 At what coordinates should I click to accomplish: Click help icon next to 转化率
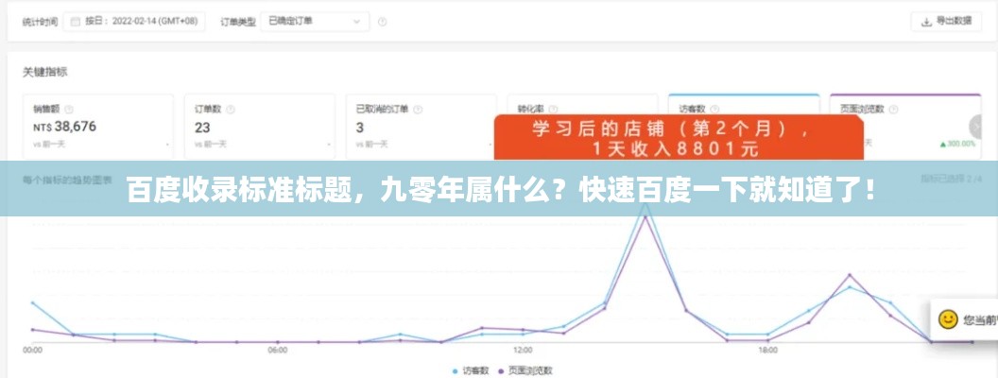tap(553, 109)
